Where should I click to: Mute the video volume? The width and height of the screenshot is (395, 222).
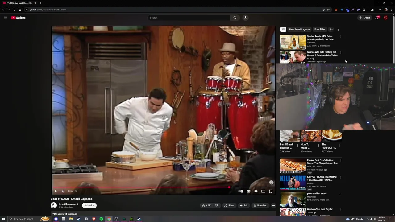click(63, 191)
